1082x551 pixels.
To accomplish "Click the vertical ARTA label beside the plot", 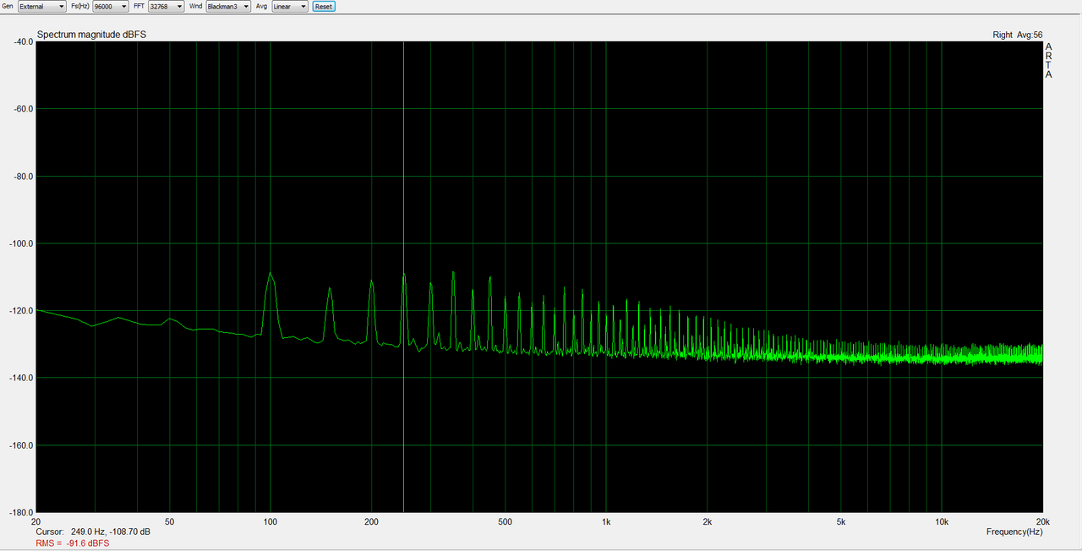I will point(1049,61).
